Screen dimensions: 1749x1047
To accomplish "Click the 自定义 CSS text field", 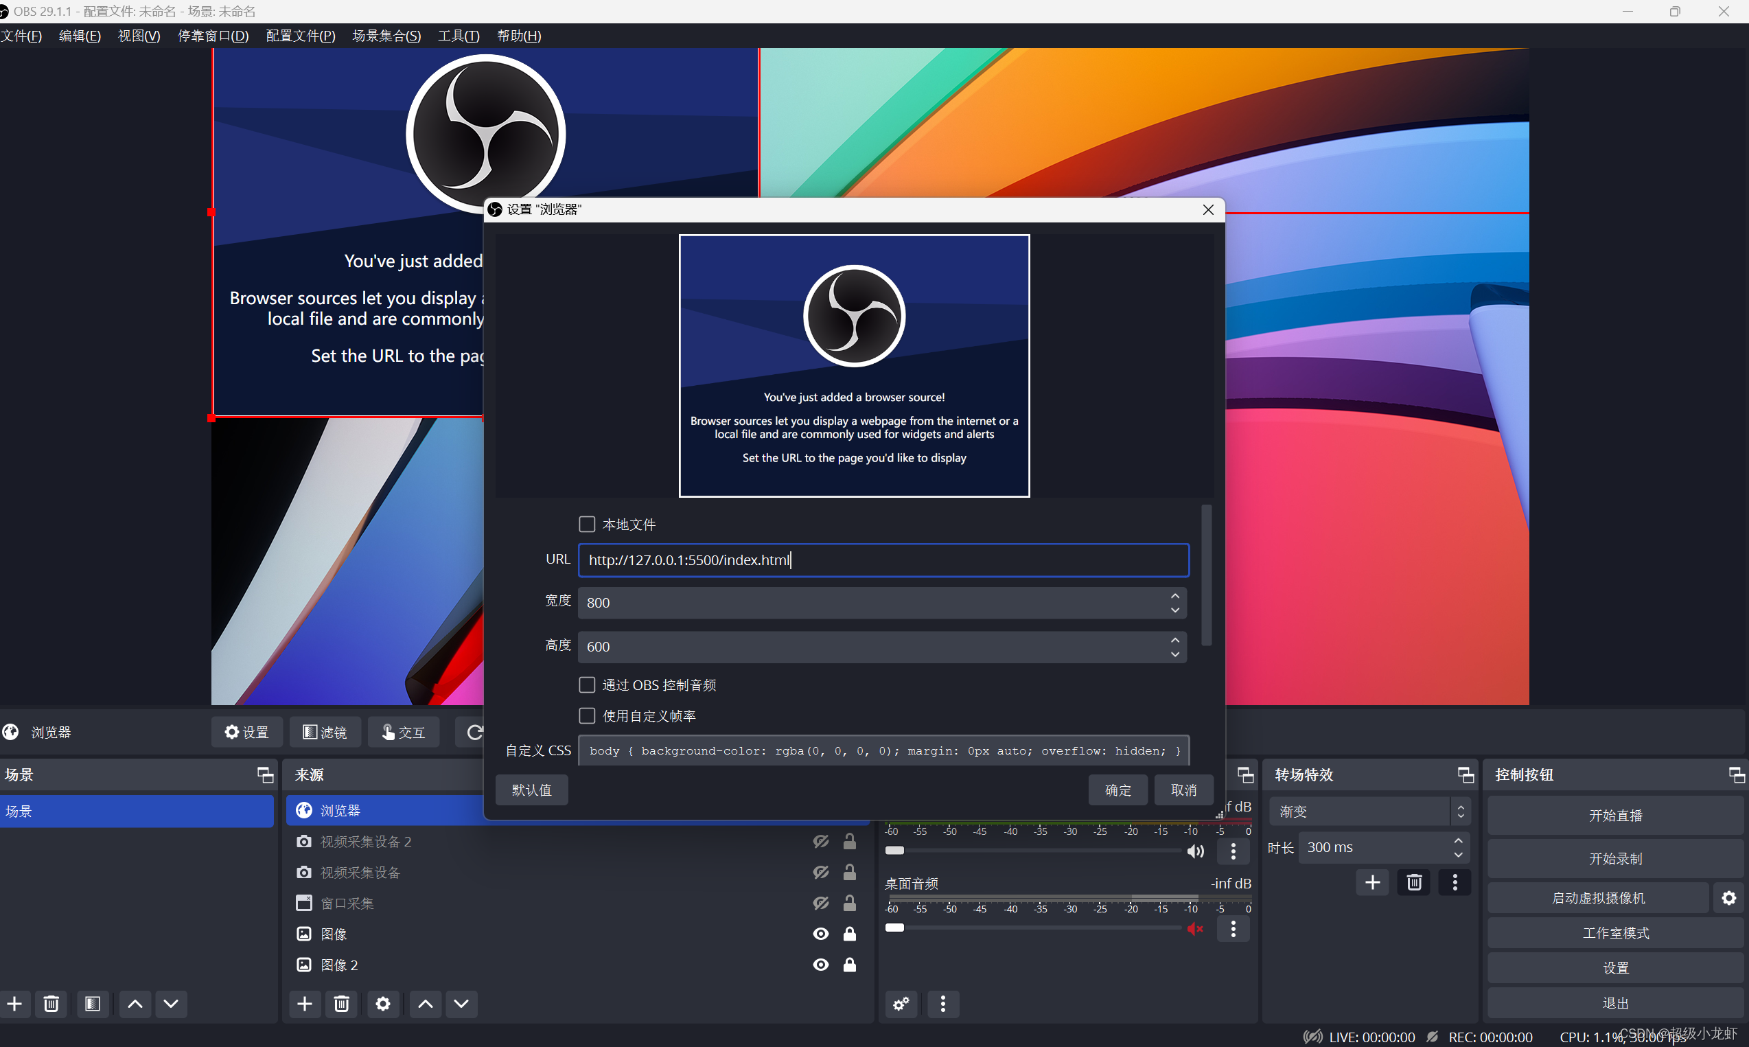I will 883,750.
